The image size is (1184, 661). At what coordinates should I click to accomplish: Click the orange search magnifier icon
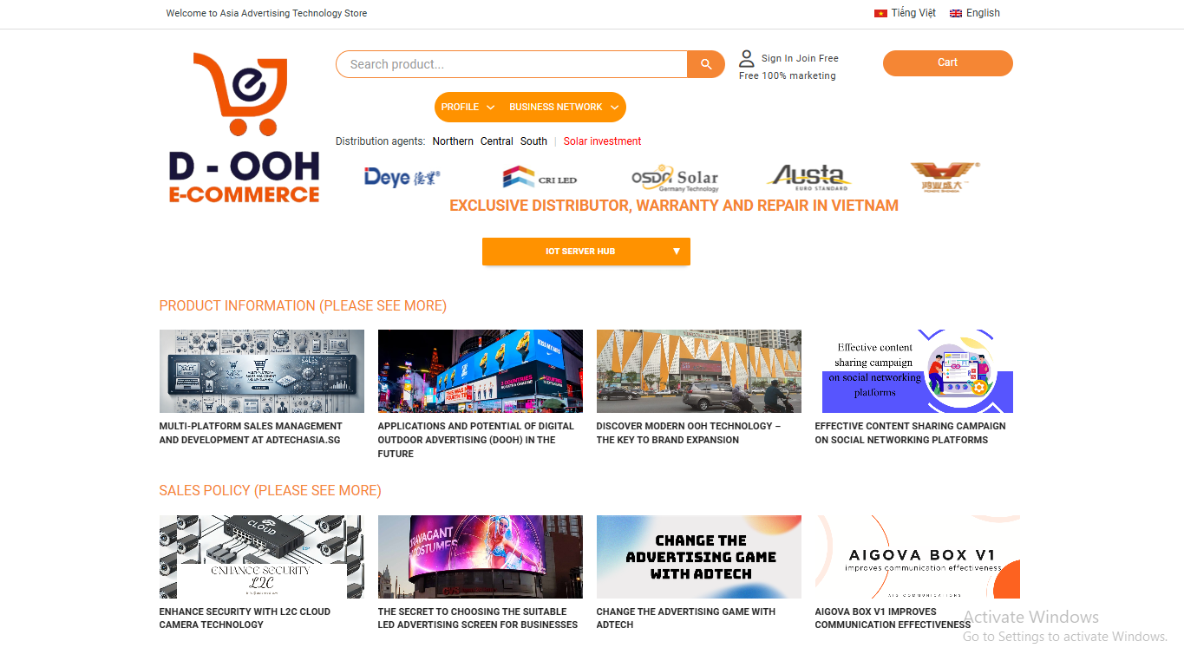click(706, 64)
